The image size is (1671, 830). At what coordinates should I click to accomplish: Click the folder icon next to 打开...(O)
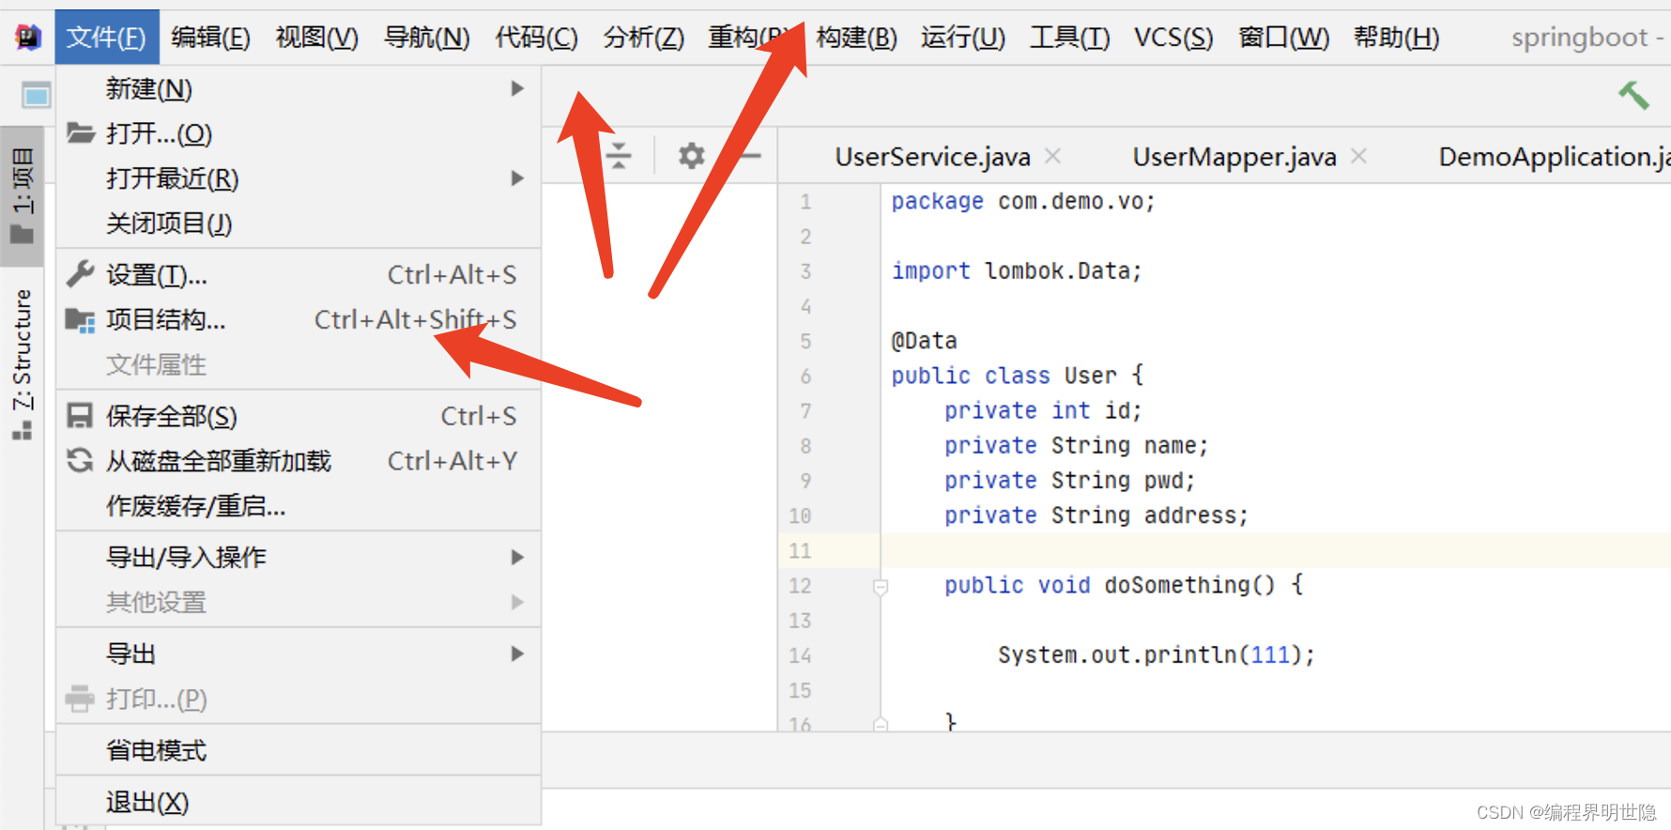tap(81, 133)
